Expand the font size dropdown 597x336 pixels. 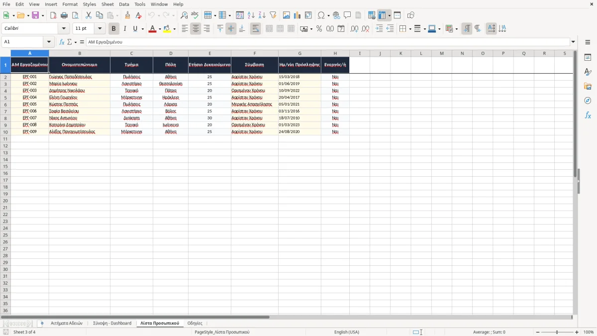(x=99, y=29)
